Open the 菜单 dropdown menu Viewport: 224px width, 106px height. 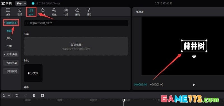(21, 3)
